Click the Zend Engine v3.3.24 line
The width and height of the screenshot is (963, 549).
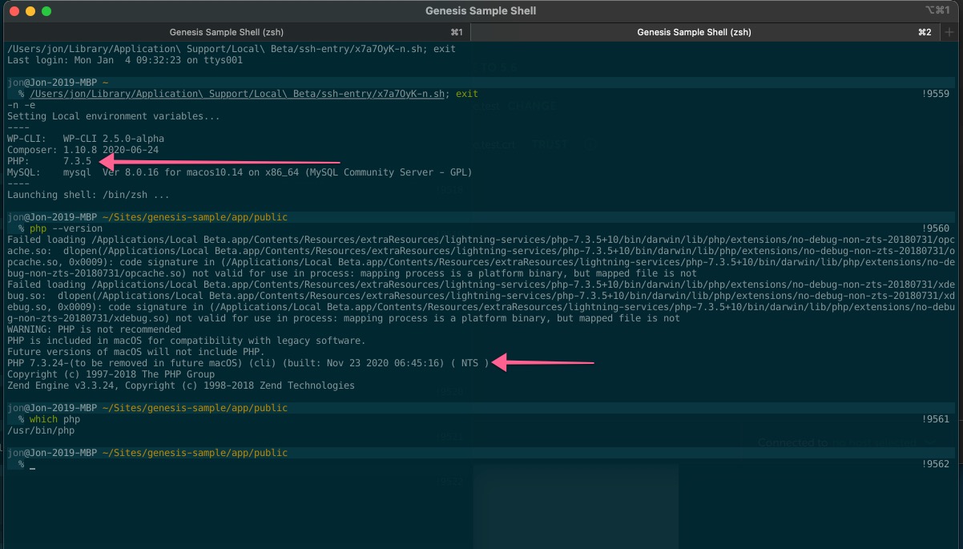click(180, 386)
